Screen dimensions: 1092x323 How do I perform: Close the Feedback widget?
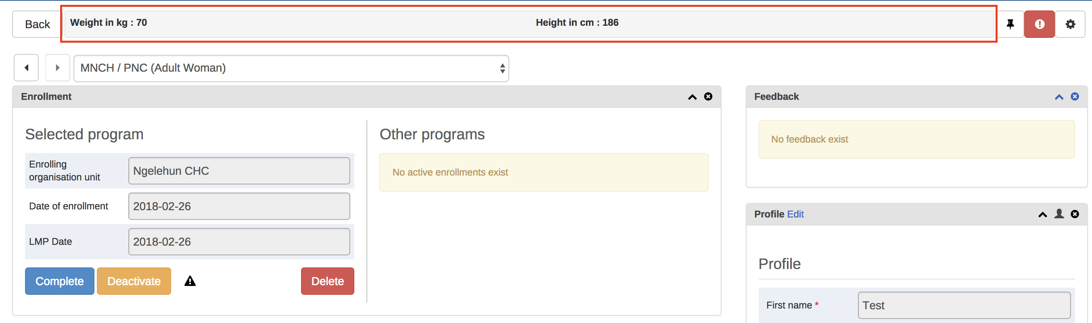1075,97
